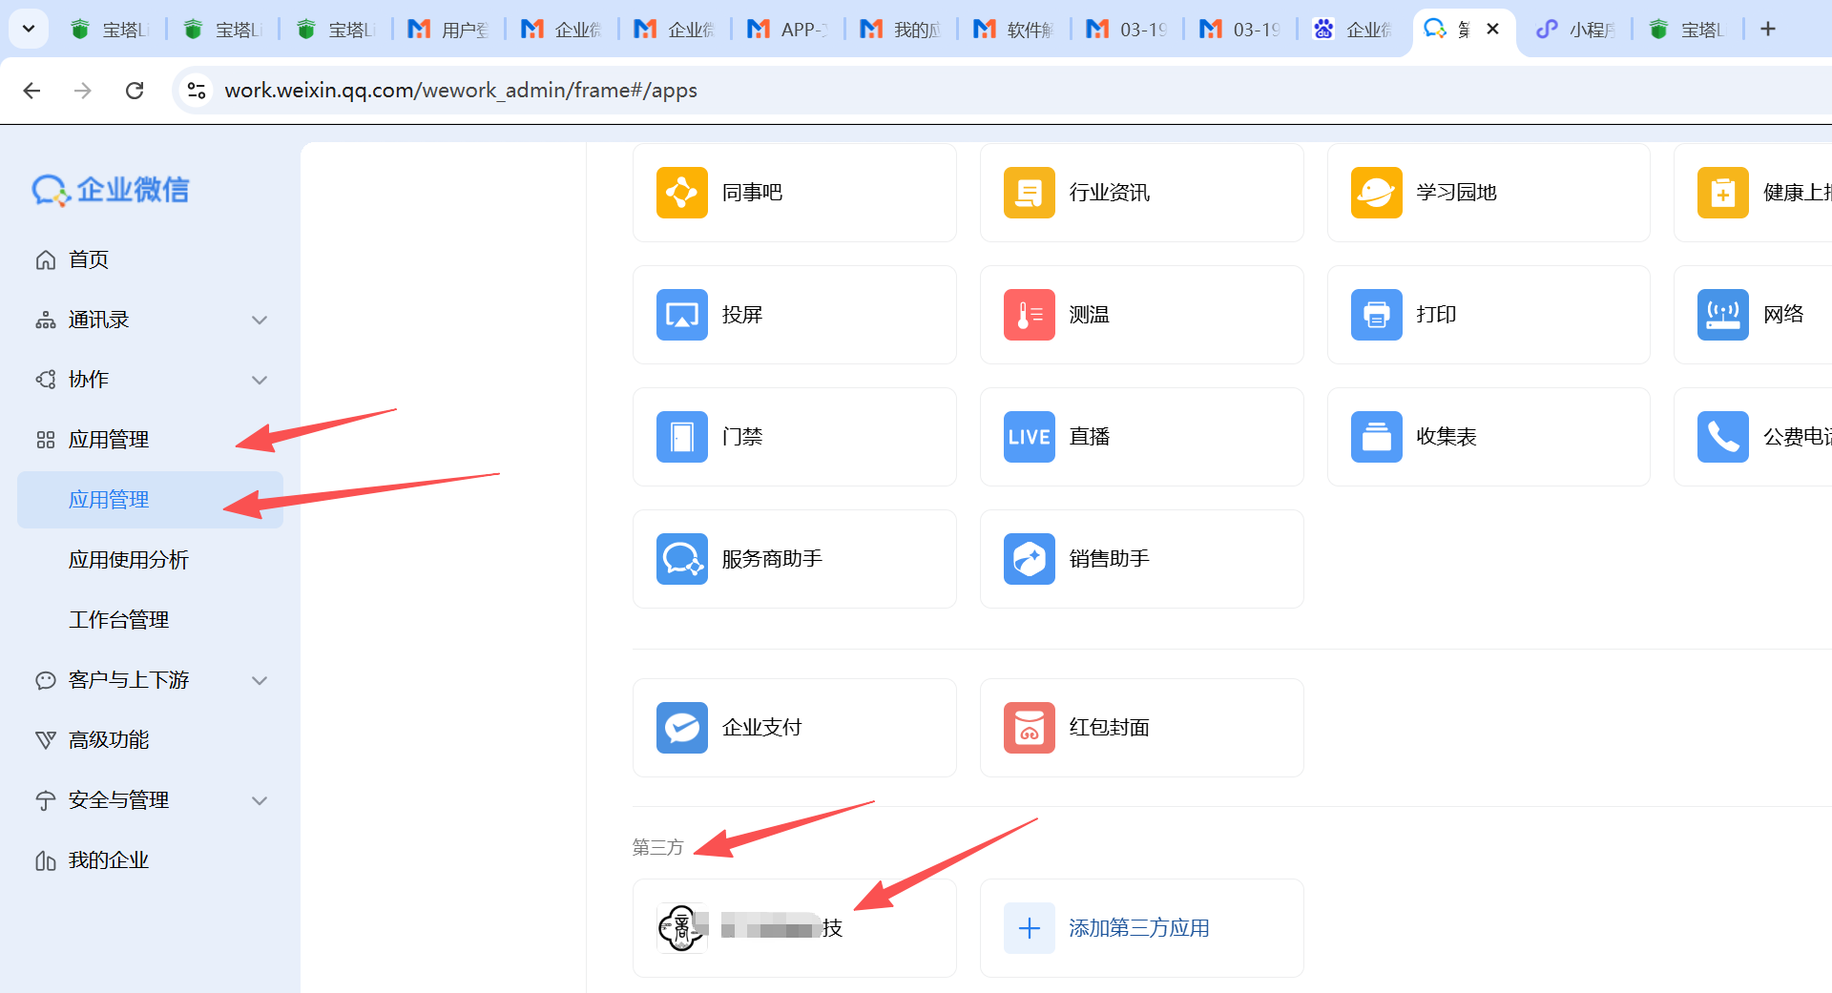Open 首页 home from the sidebar
The image size is (1832, 993).
click(88, 259)
